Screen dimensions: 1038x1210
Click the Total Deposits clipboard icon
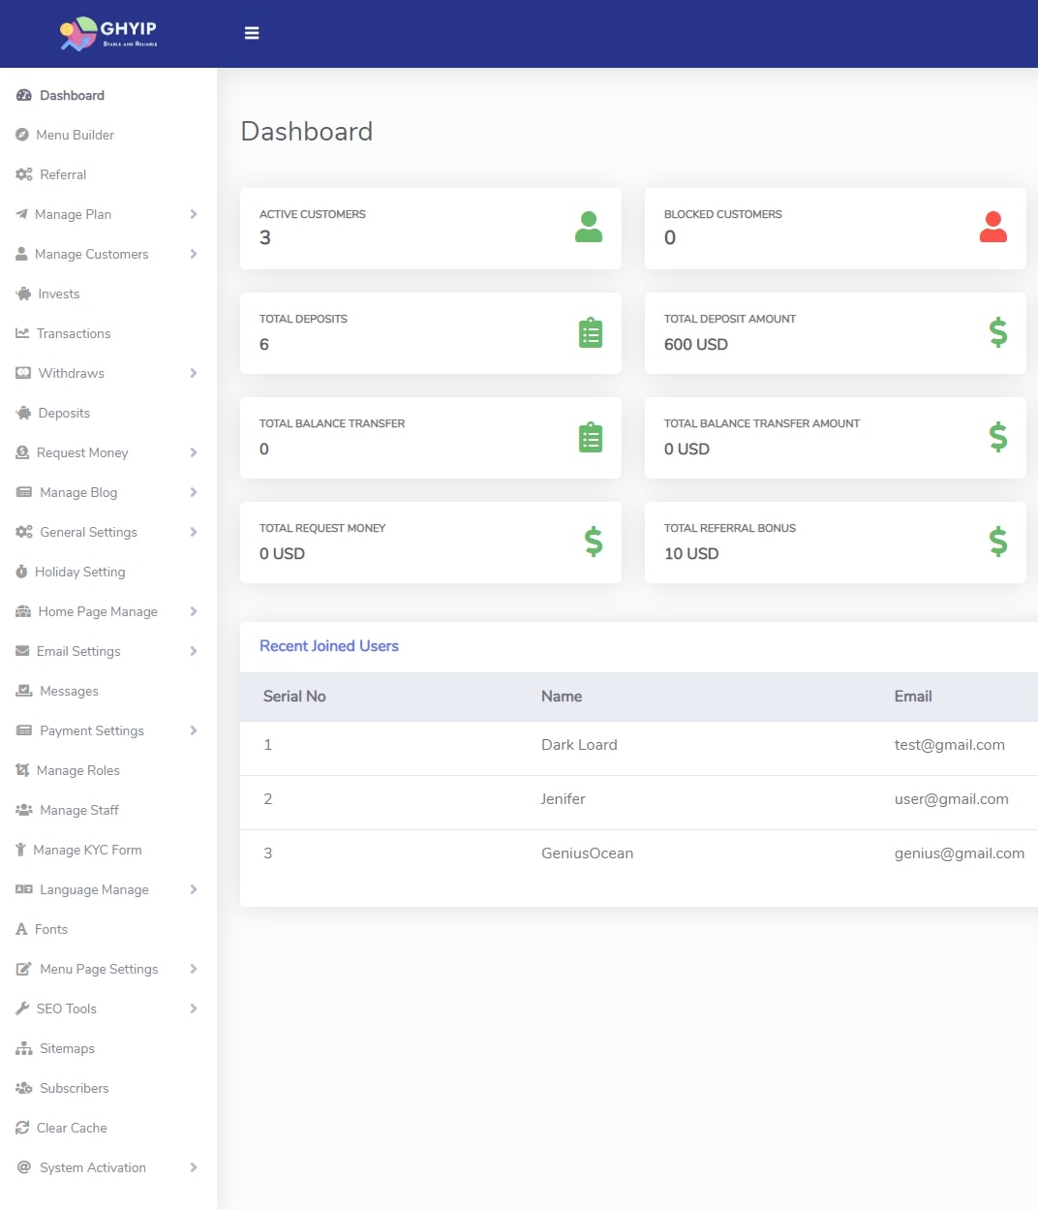pos(591,333)
